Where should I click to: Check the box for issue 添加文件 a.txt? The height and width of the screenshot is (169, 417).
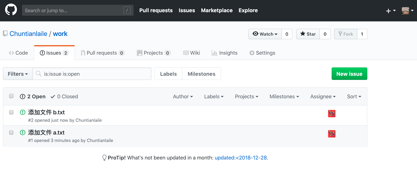click(x=11, y=132)
